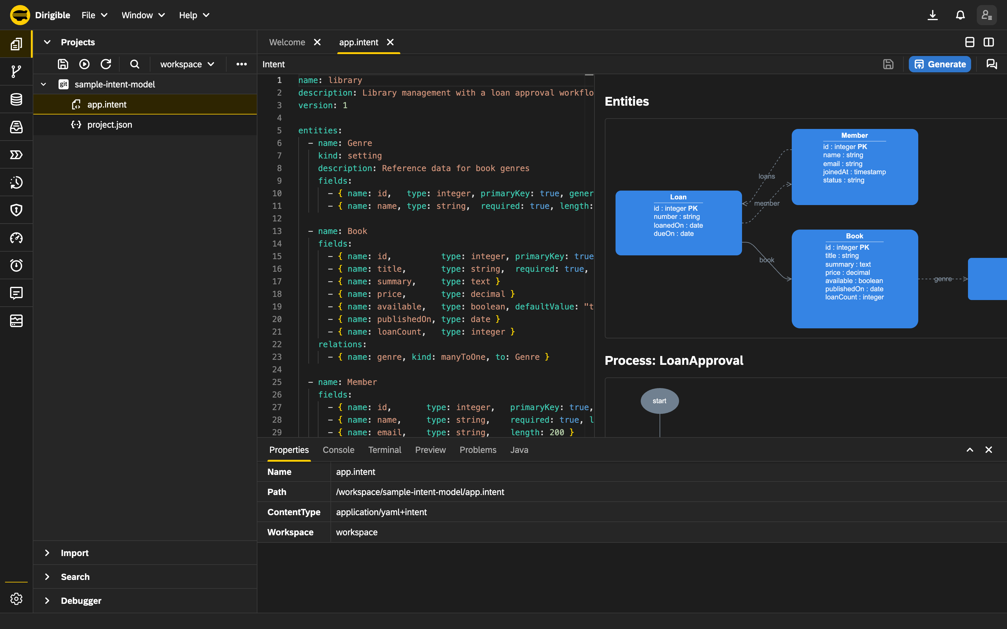Select the app.intent editor tab
Screen dimensions: 1007x629
359,42
